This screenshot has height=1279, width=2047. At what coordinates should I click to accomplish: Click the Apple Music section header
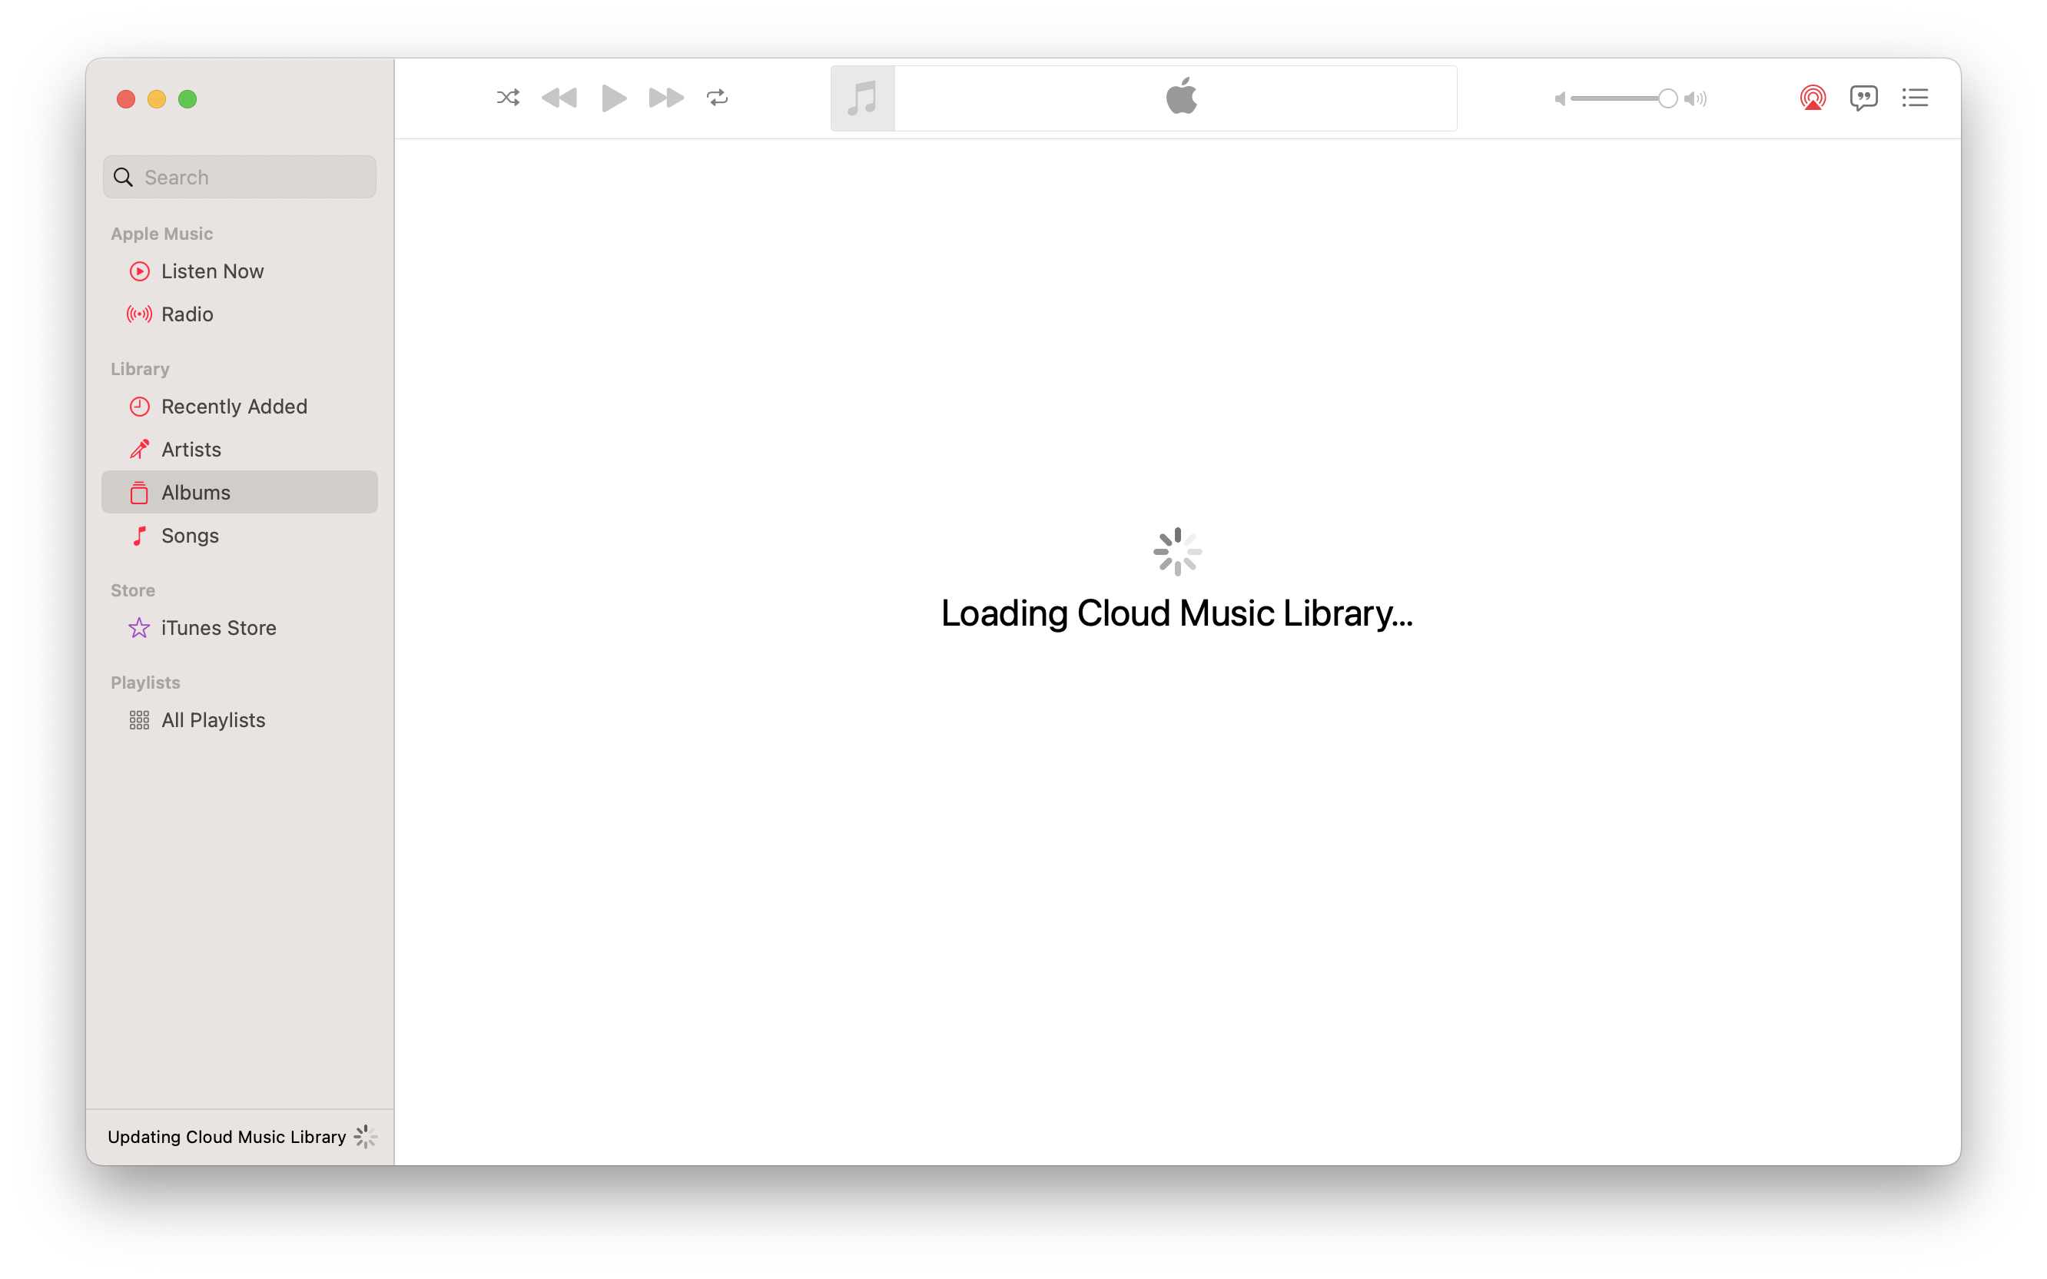(x=161, y=234)
